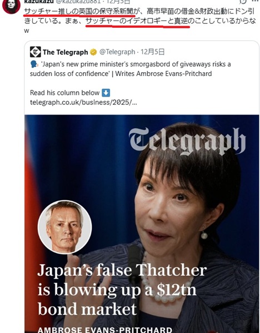Click the blue down-arrow emoji after 'Read his column below'

[x=106, y=93]
